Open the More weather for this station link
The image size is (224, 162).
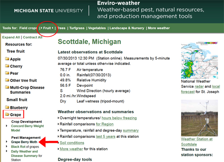click(71, 149)
